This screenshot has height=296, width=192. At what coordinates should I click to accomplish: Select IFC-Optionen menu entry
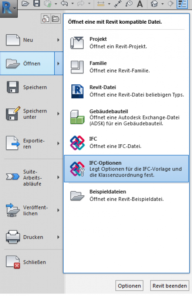pos(126,169)
